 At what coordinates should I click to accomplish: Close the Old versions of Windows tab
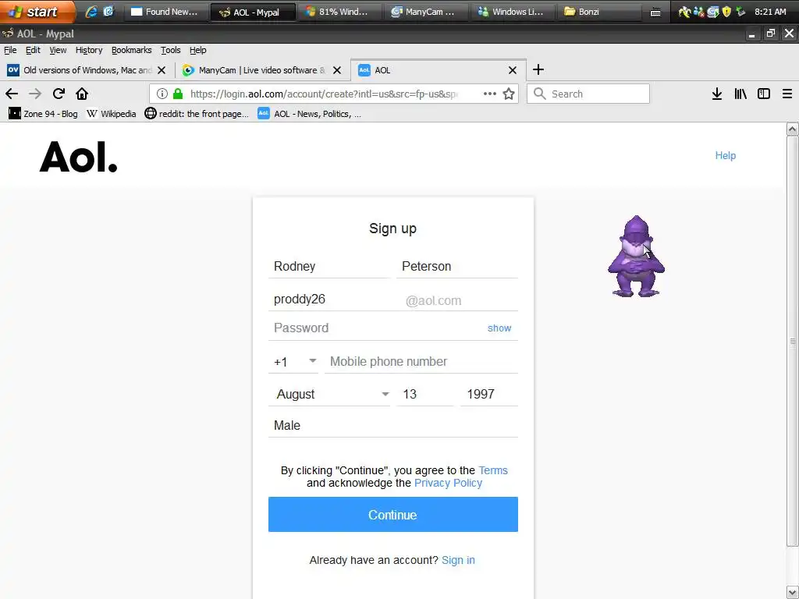click(x=162, y=70)
